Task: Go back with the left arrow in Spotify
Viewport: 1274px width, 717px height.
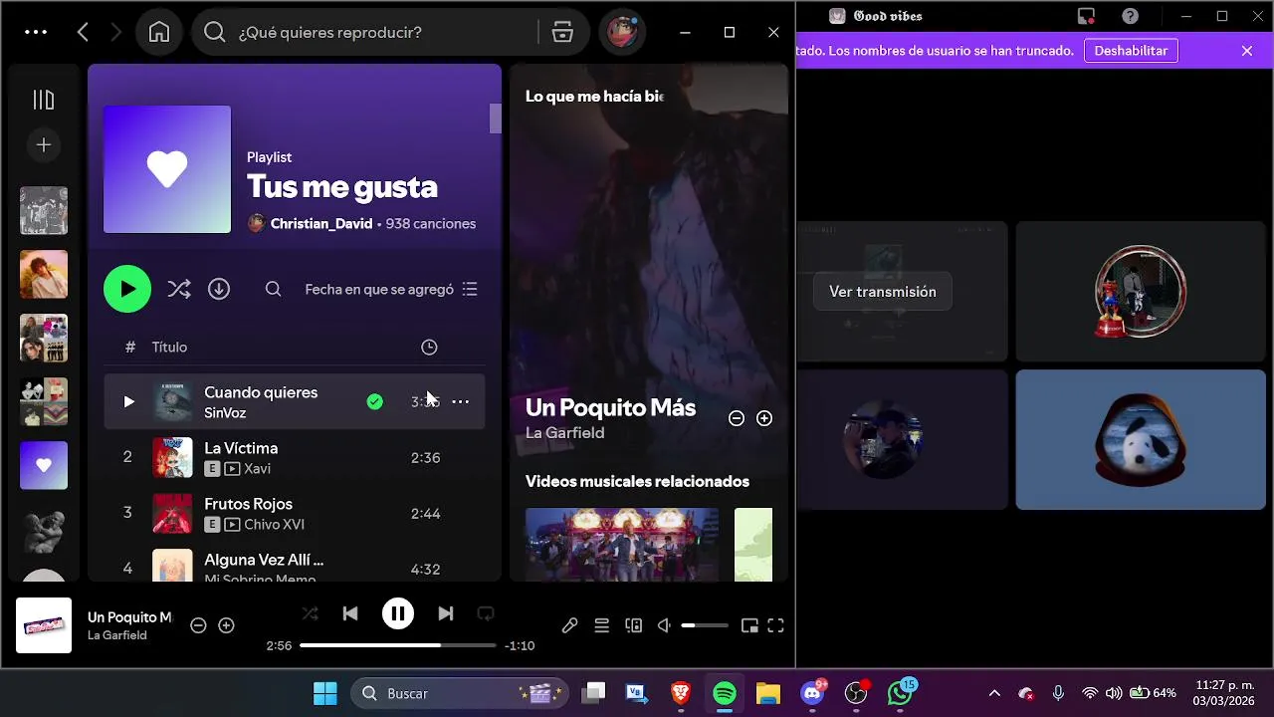Action: coord(83,32)
